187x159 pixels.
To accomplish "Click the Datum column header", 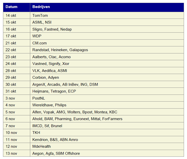I will click(x=11, y=7).
